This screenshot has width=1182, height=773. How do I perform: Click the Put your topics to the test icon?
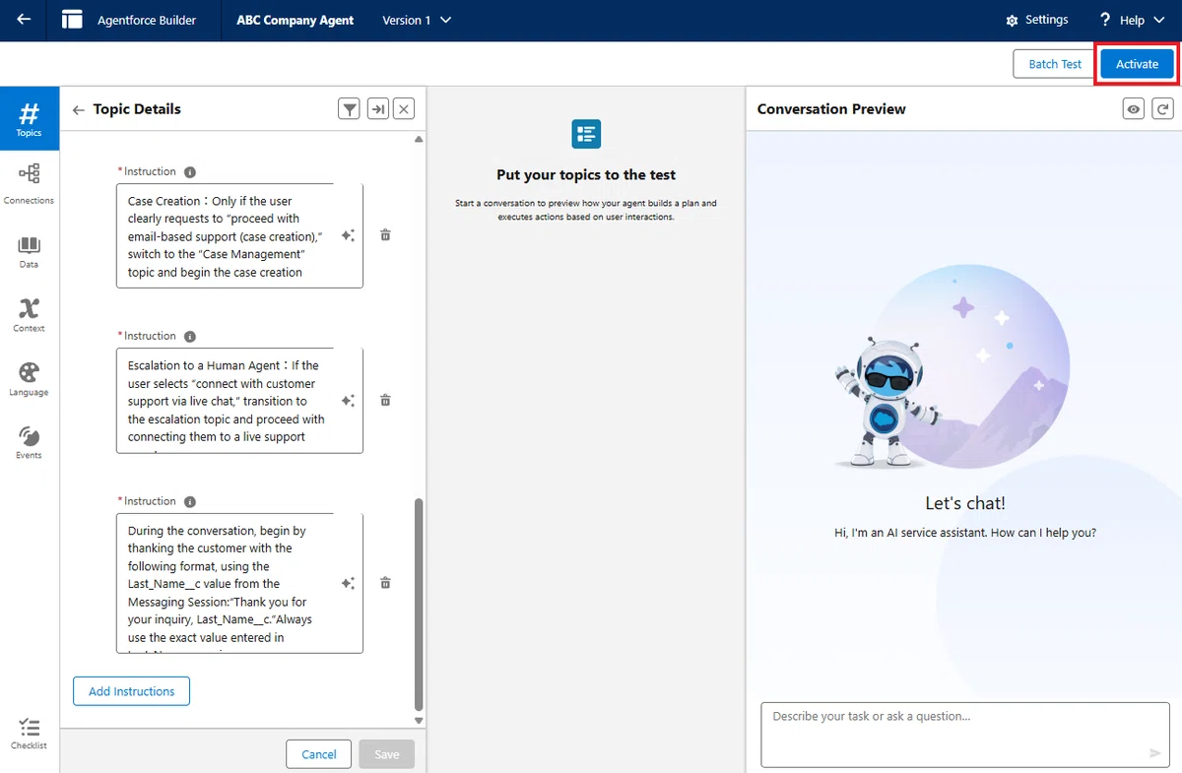coord(586,134)
